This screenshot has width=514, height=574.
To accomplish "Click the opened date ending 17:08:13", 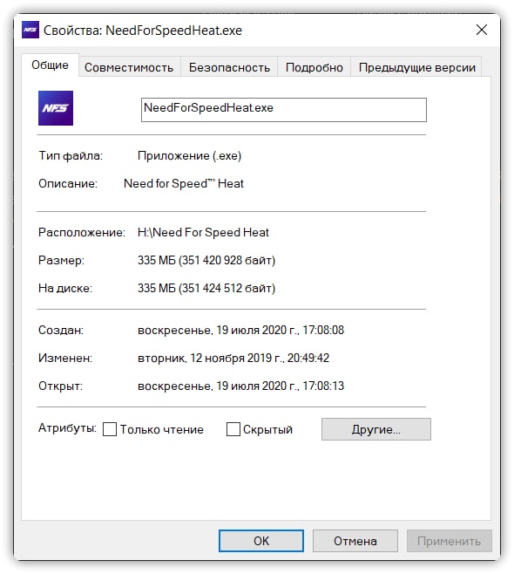I will click(241, 386).
